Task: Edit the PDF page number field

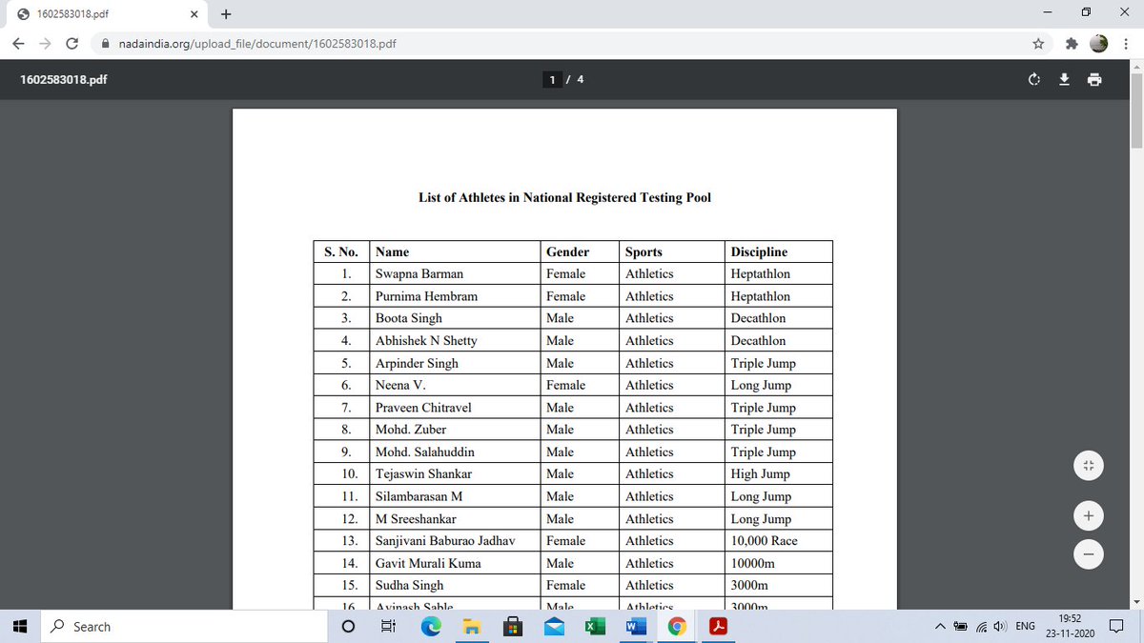Action: click(552, 79)
